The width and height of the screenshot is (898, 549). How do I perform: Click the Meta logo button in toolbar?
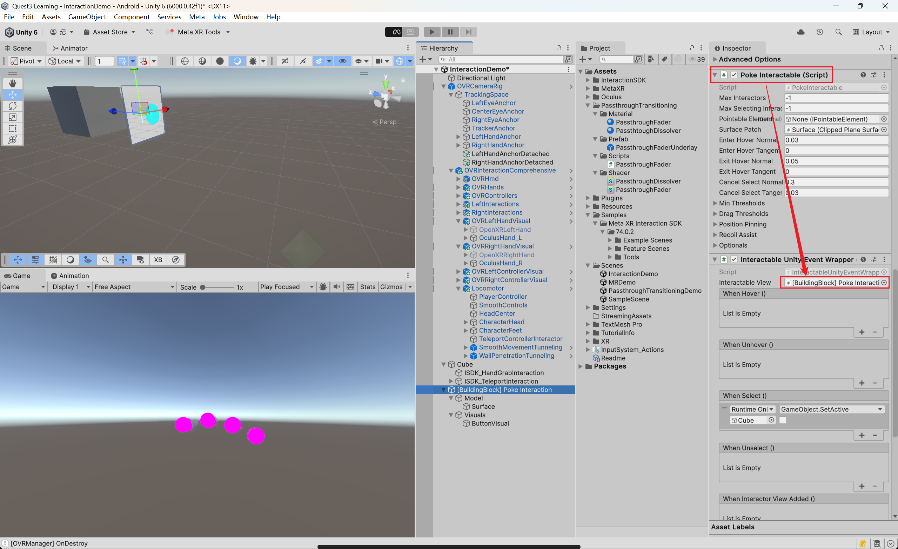394,32
